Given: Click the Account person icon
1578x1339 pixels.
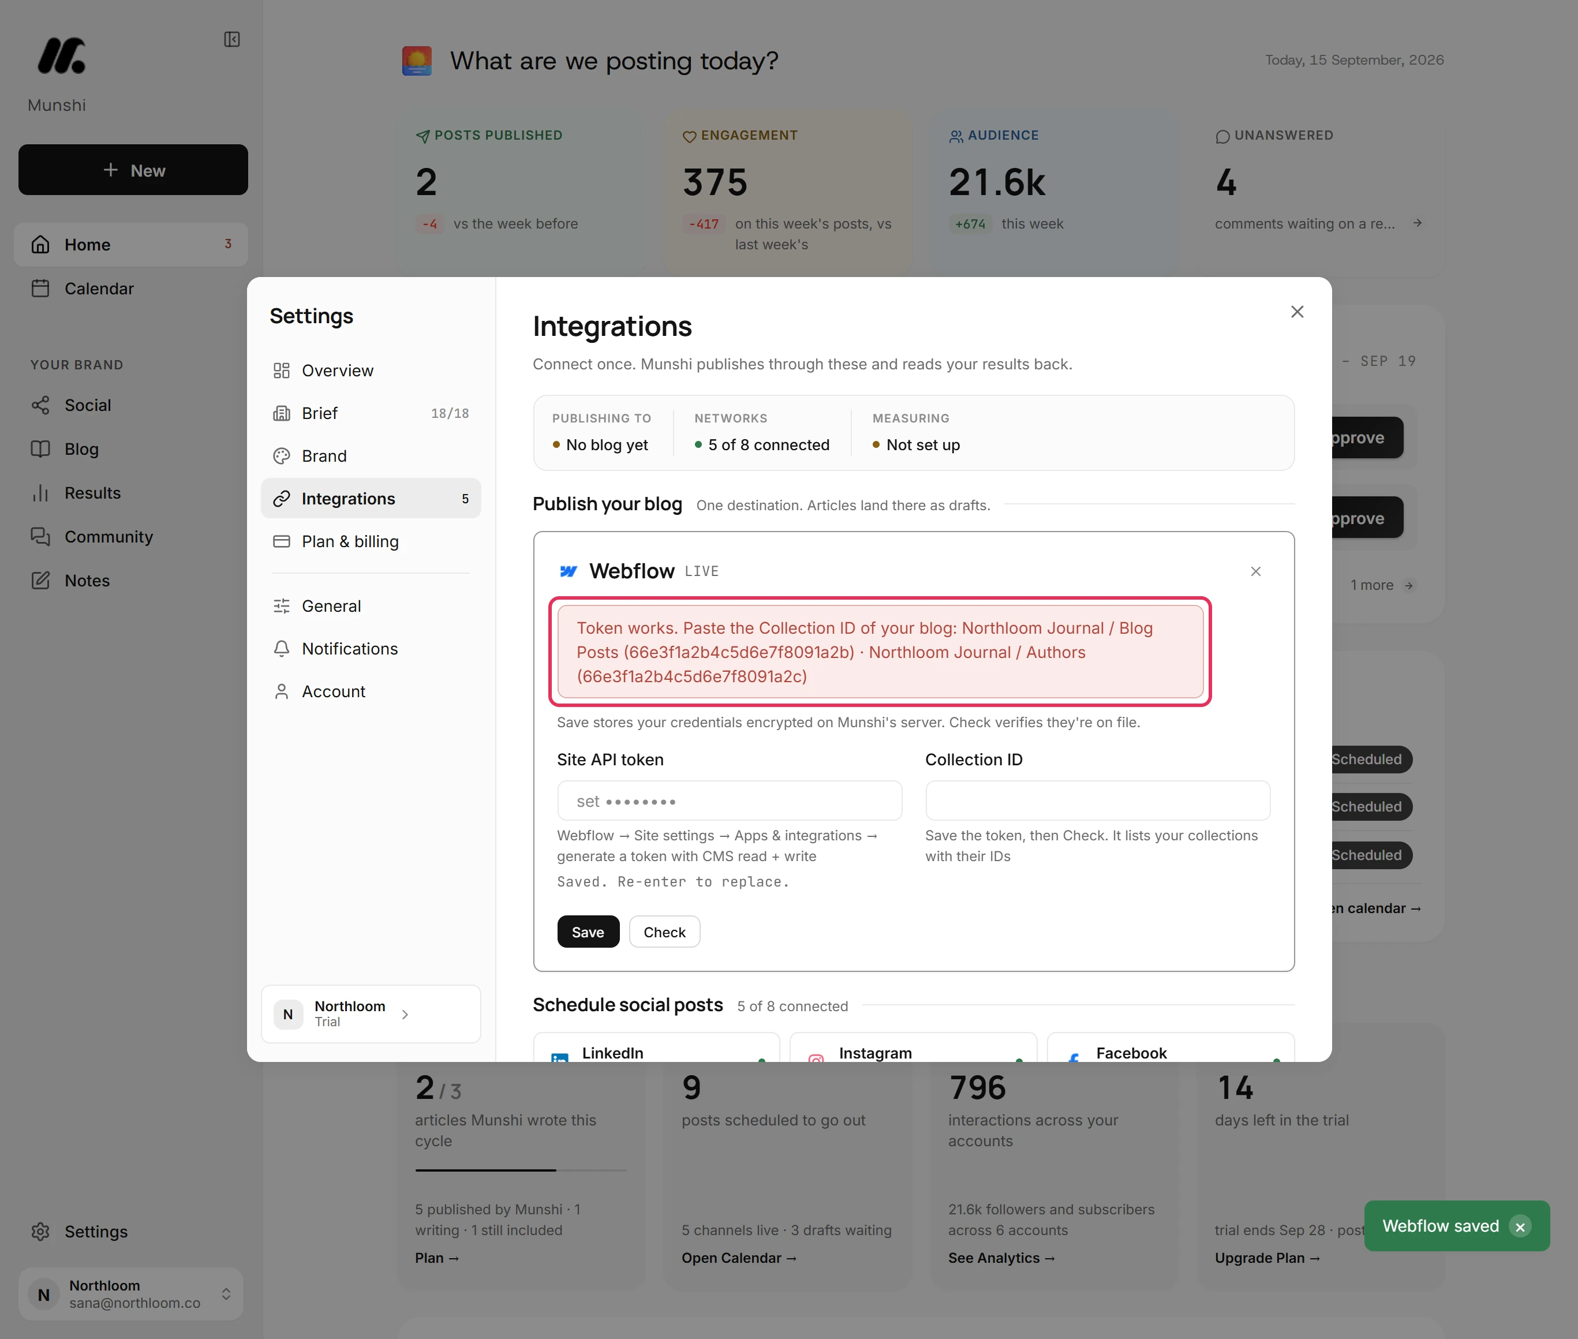Looking at the screenshot, I should (282, 691).
